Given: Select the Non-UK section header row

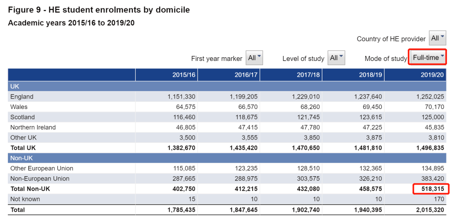Looking at the screenshot, I should click(x=227, y=158).
